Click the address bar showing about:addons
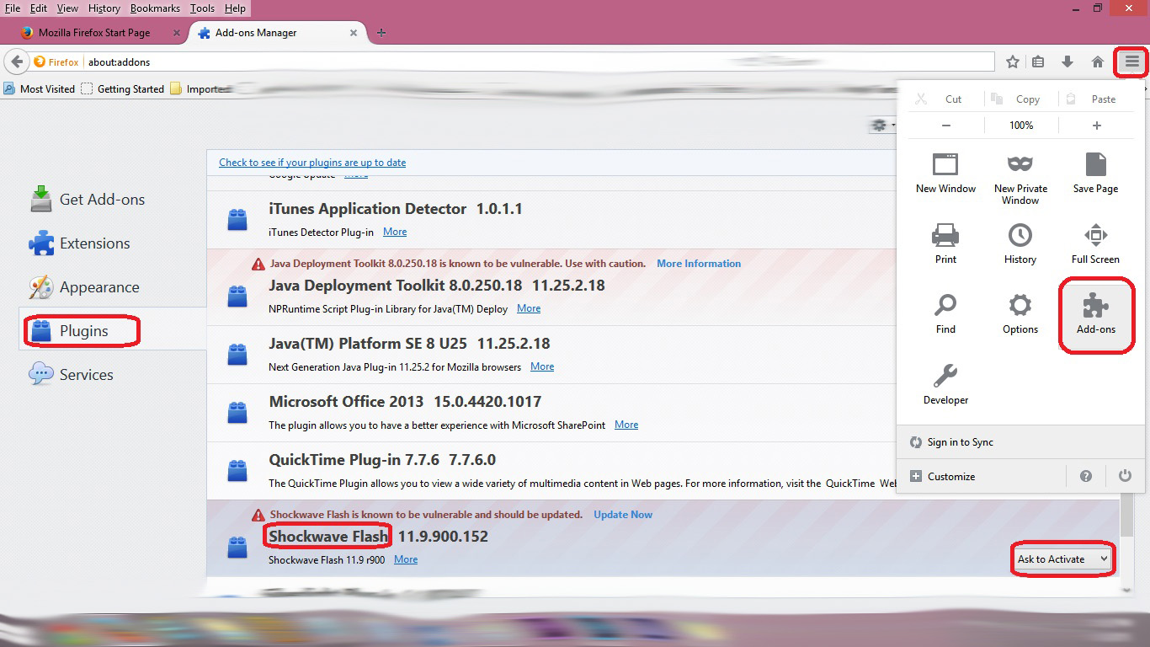The image size is (1150, 647). coord(540,61)
